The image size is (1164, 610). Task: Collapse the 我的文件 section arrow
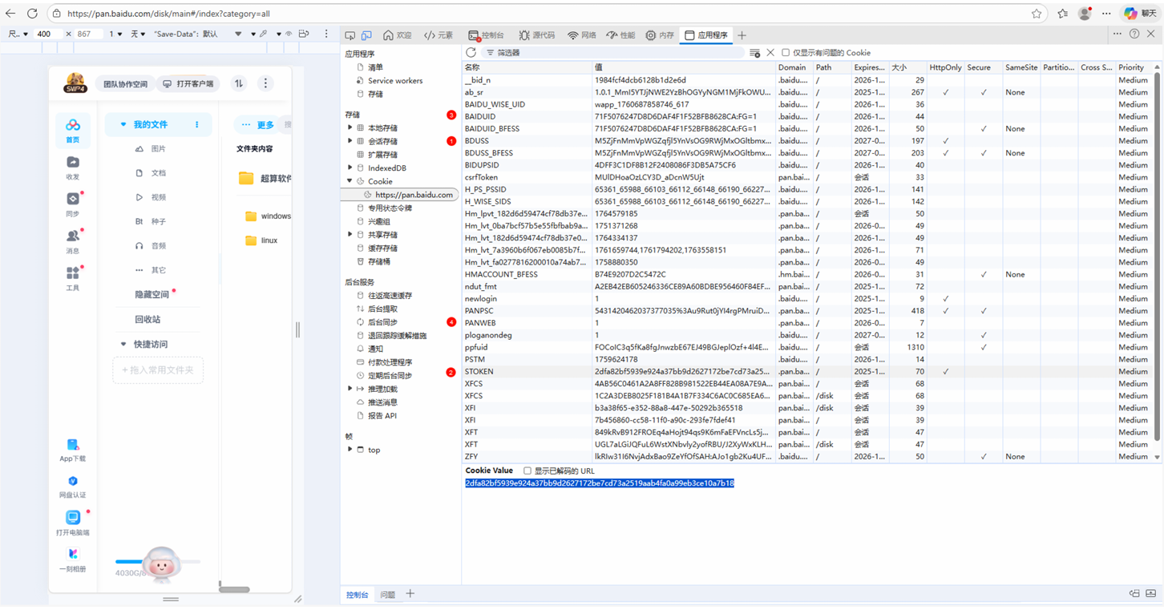tap(123, 125)
